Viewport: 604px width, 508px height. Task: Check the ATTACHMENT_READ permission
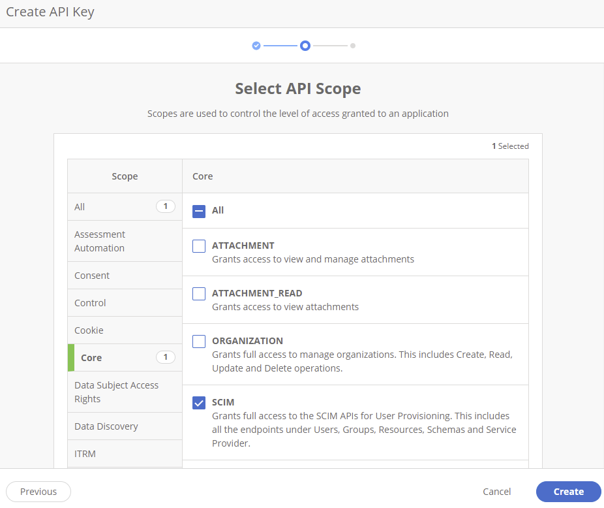pos(198,293)
